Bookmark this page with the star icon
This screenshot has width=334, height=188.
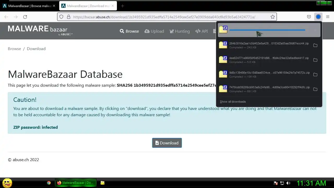point(273,17)
